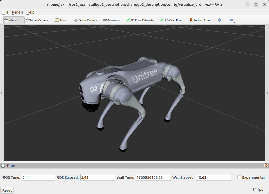Select the 2D Pose Estimate tool

[x=140, y=20]
